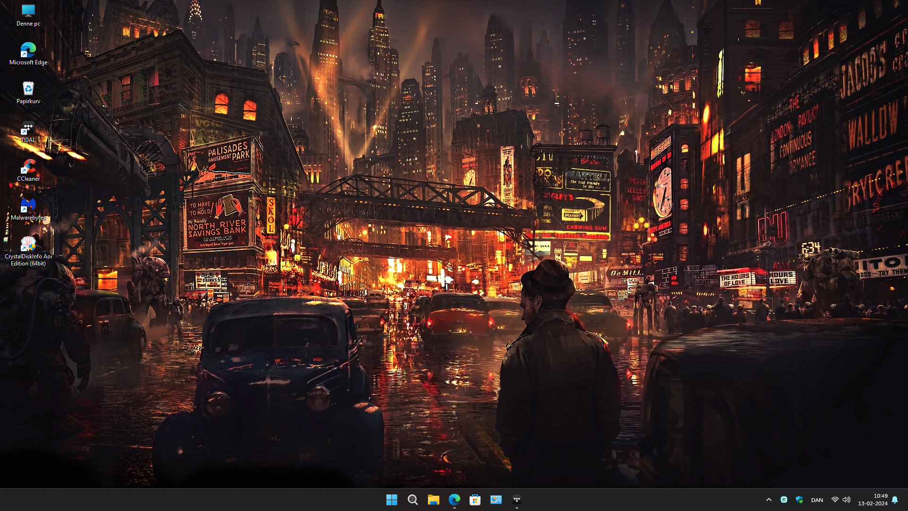This screenshot has width=908, height=511.
Task: Select the Microsoft Edge desktop shortcut
Action: point(28,54)
